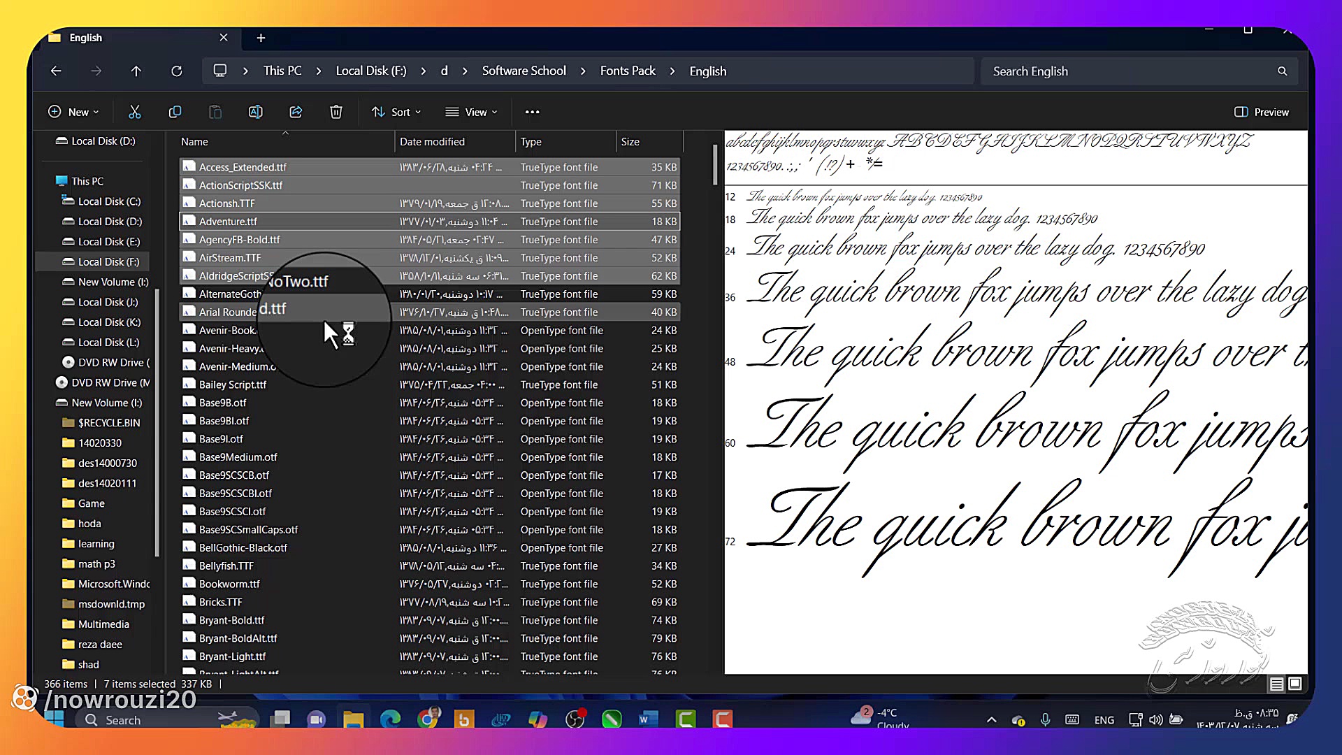Click the volume icon in system tray
Screen dimensions: 1342x755
tap(1155, 719)
